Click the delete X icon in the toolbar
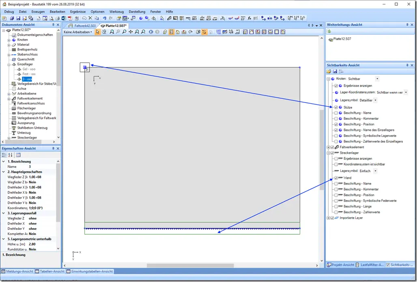 (90, 18)
